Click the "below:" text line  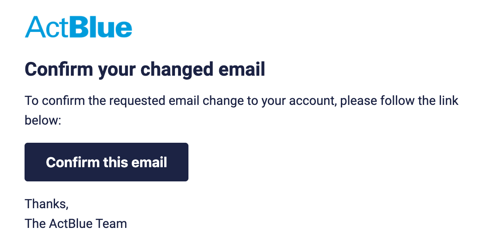pos(43,120)
